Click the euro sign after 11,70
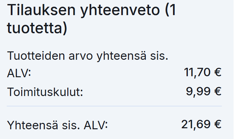This screenshot has width=241, height=139. (218, 72)
